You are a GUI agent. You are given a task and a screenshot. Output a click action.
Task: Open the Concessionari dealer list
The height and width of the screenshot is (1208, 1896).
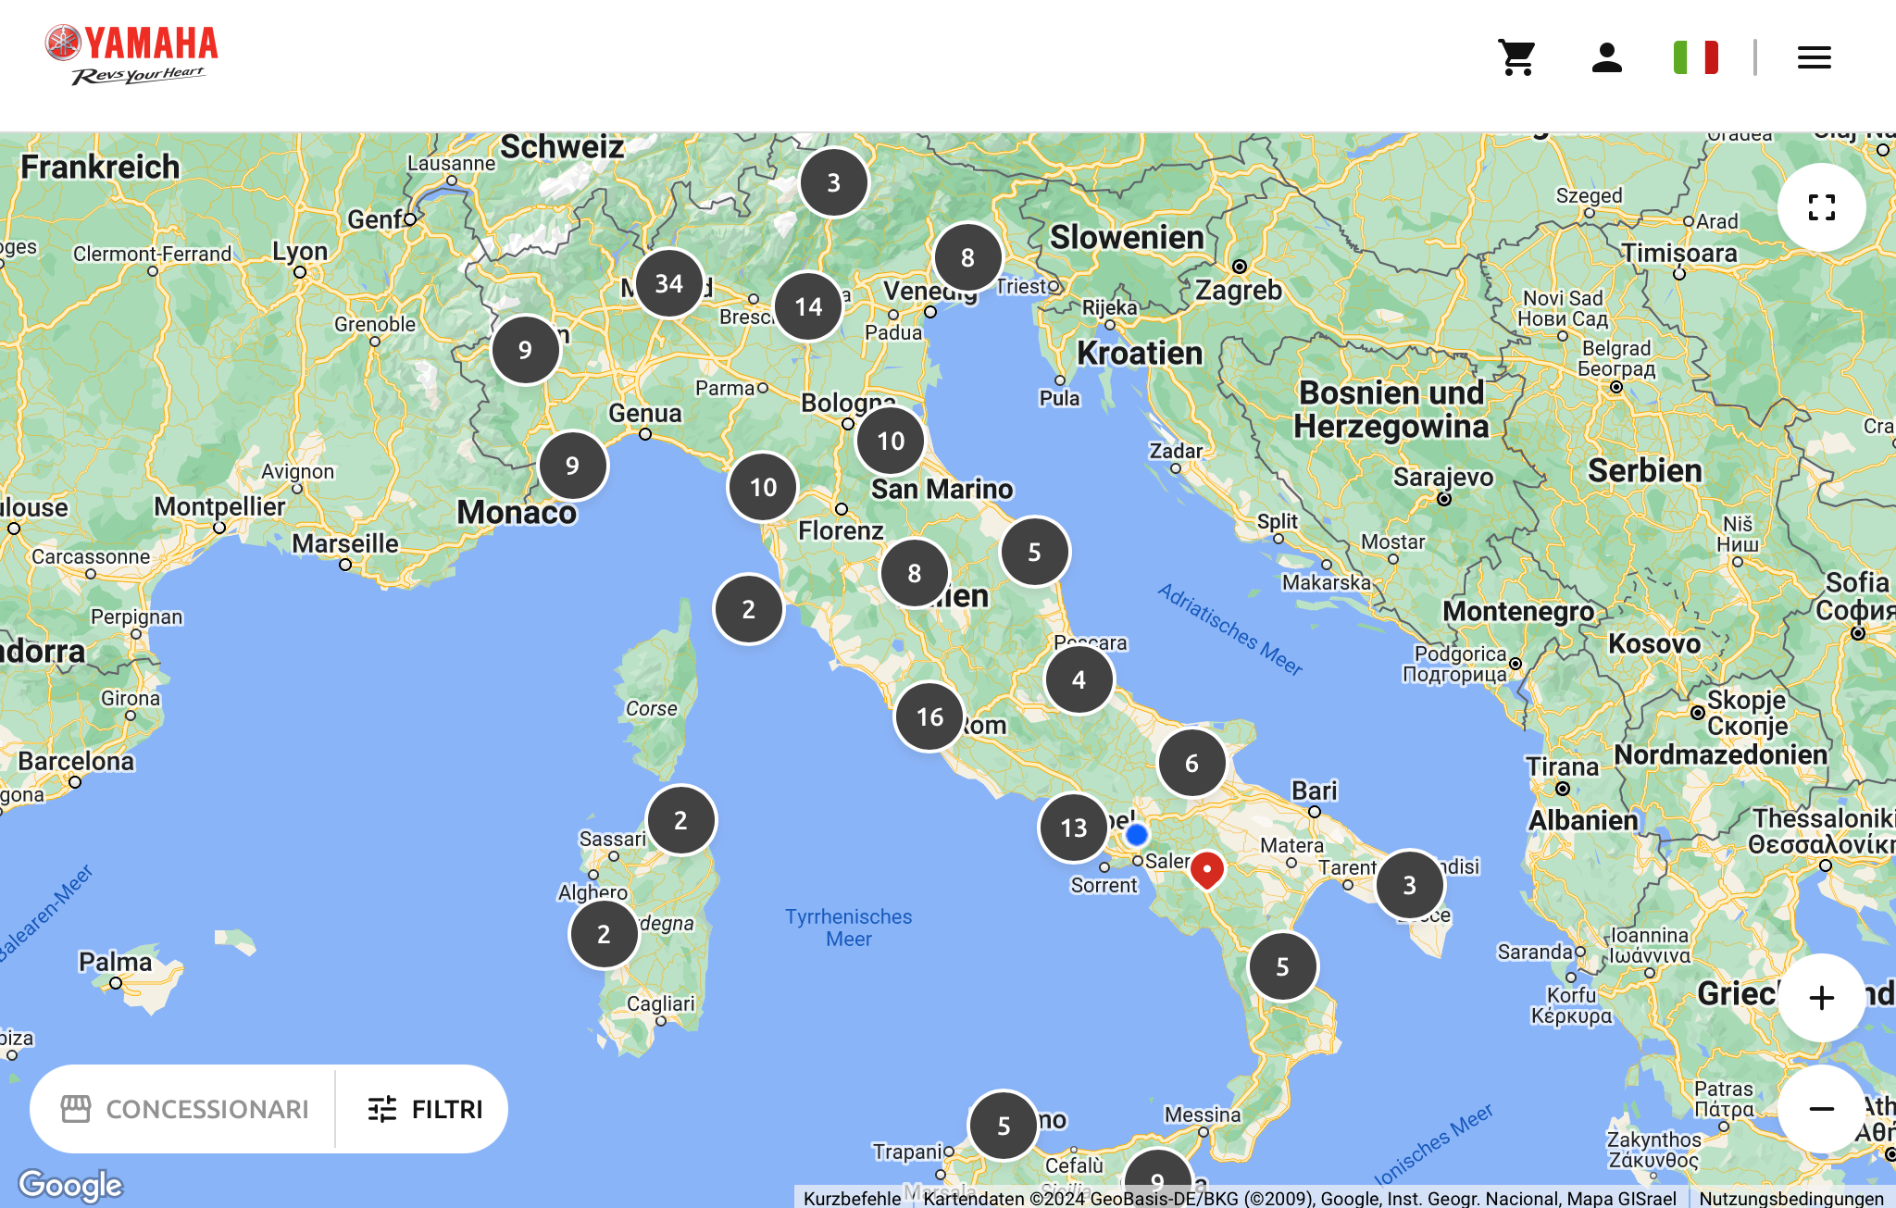coord(185,1108)
